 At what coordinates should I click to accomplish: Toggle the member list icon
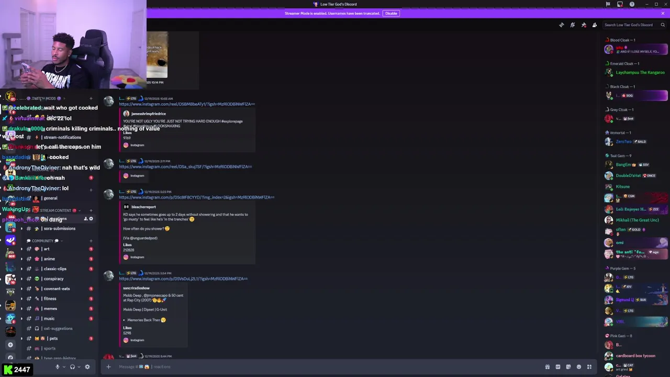(595, 25)
